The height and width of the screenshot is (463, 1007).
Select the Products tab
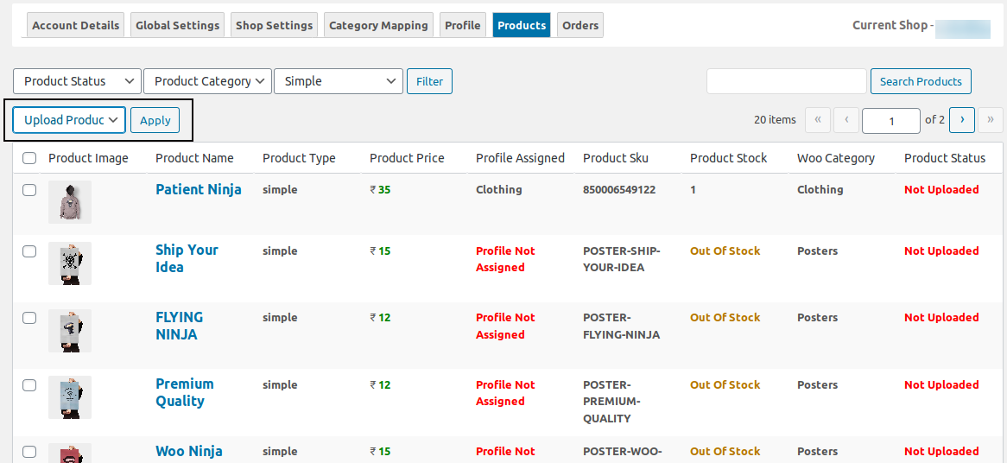[522, 25]
